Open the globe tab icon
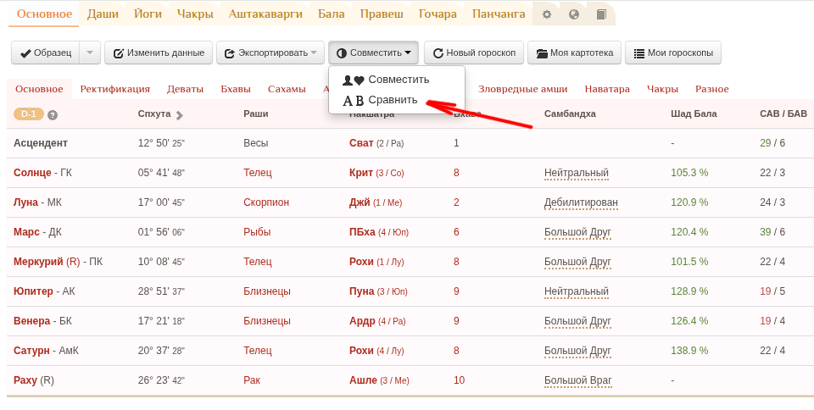 pyautogui.click(x=574, y=14)
